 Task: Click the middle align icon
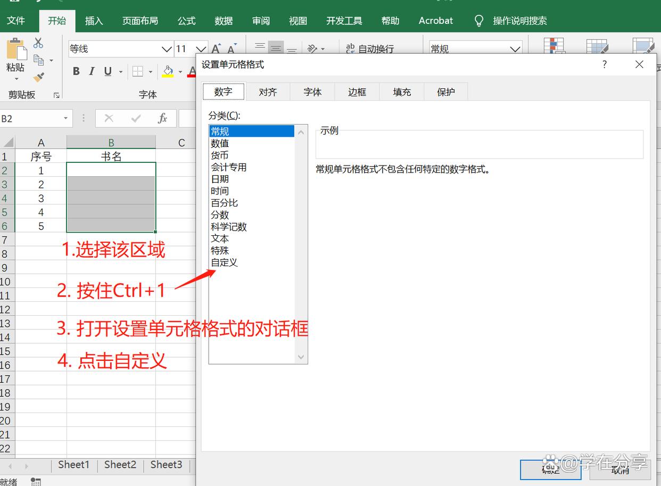[276, 48]
